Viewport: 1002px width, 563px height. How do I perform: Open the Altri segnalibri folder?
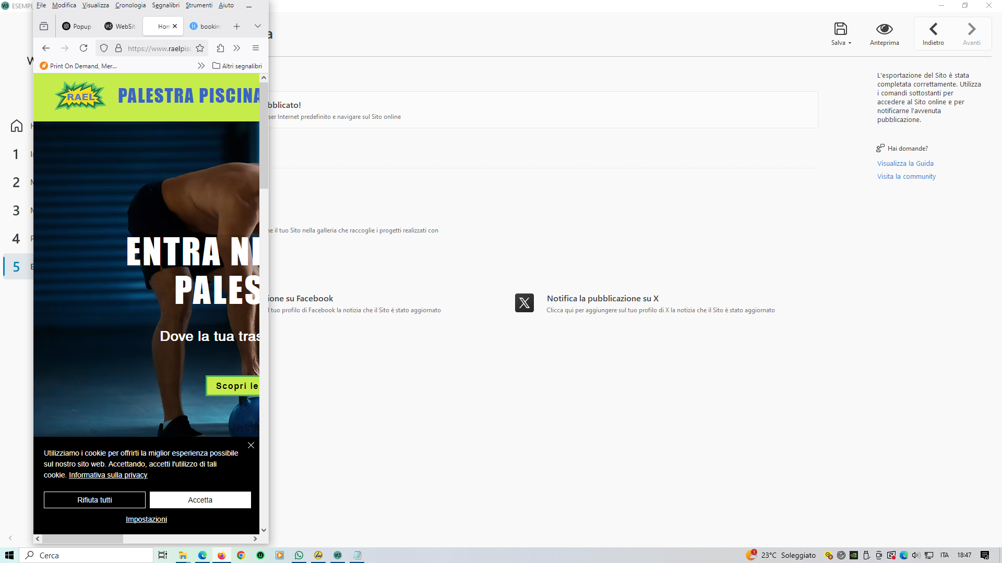(x=237, y=66)
